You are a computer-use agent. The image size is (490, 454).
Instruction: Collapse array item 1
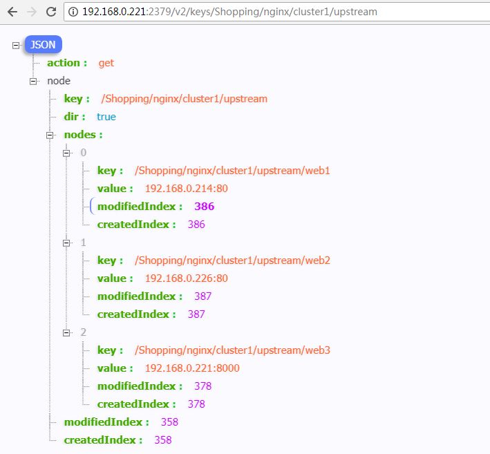66,243
